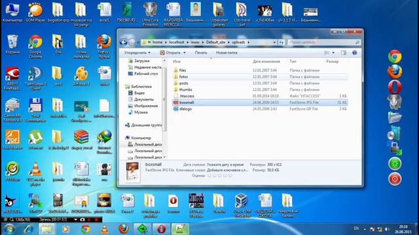
Task: Open Windows Start button on taskbar
Action: click(x=9, y=229)
